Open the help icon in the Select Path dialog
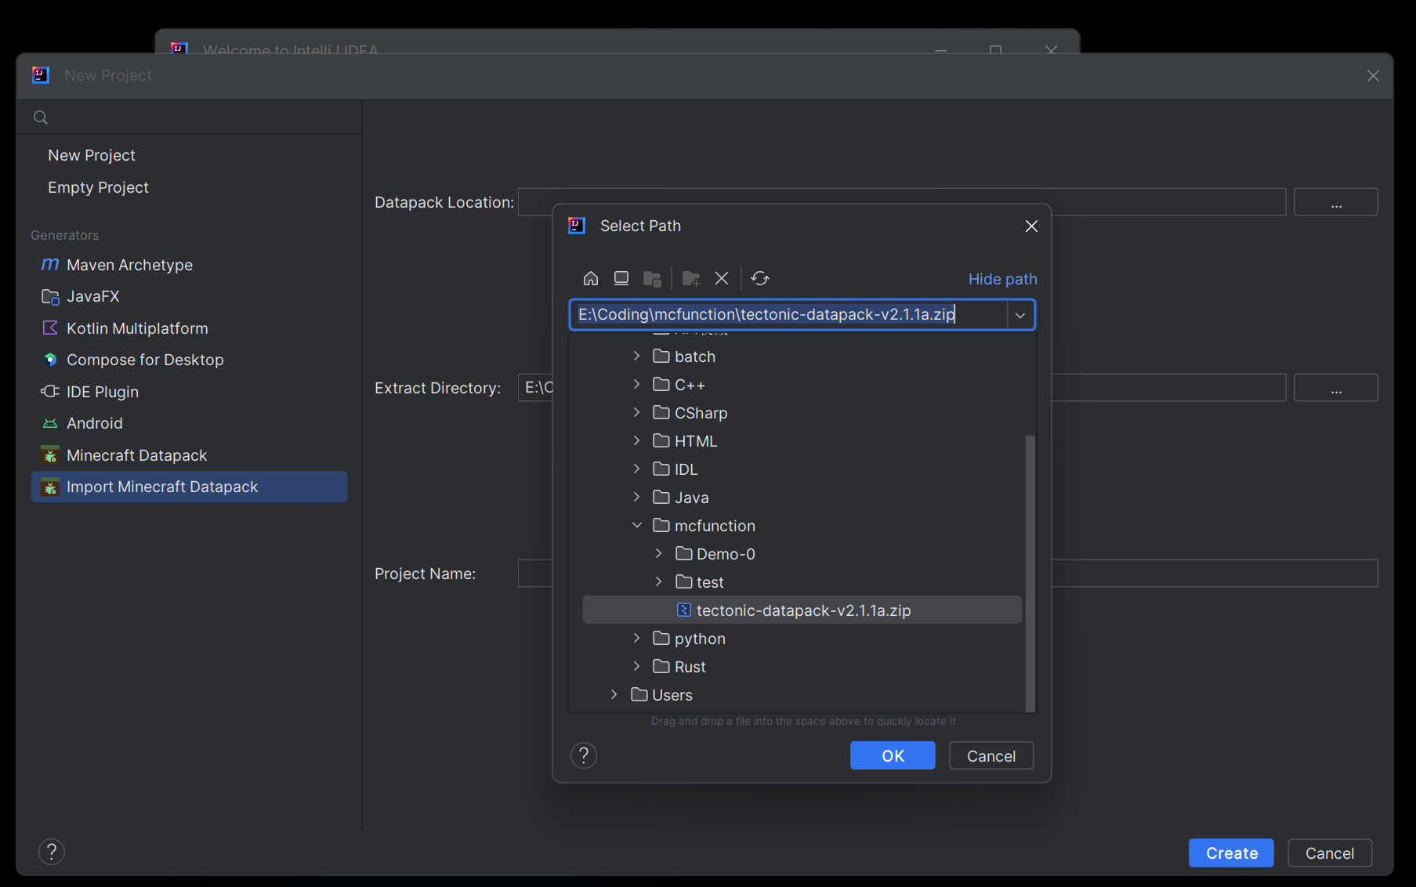 tap(584, 755)
